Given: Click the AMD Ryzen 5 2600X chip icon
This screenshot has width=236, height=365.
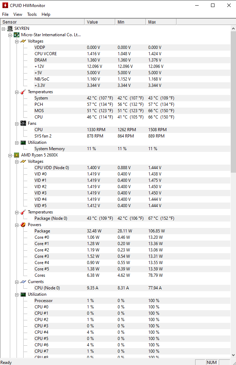Looking at the screenshot, I should (16, 155).
